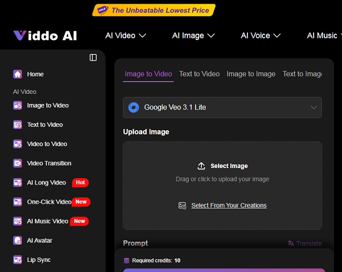342x272 pixels.
Task: Click the Video to Video sidebar icon
Action: (x=18, y=144)
